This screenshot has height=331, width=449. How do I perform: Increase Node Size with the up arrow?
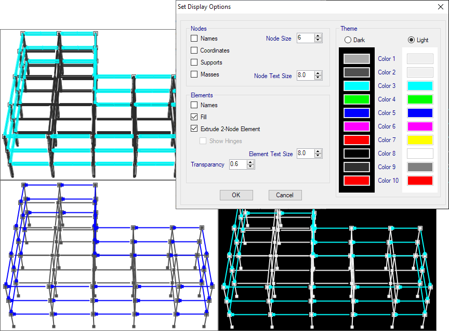(x=318, y=35)
